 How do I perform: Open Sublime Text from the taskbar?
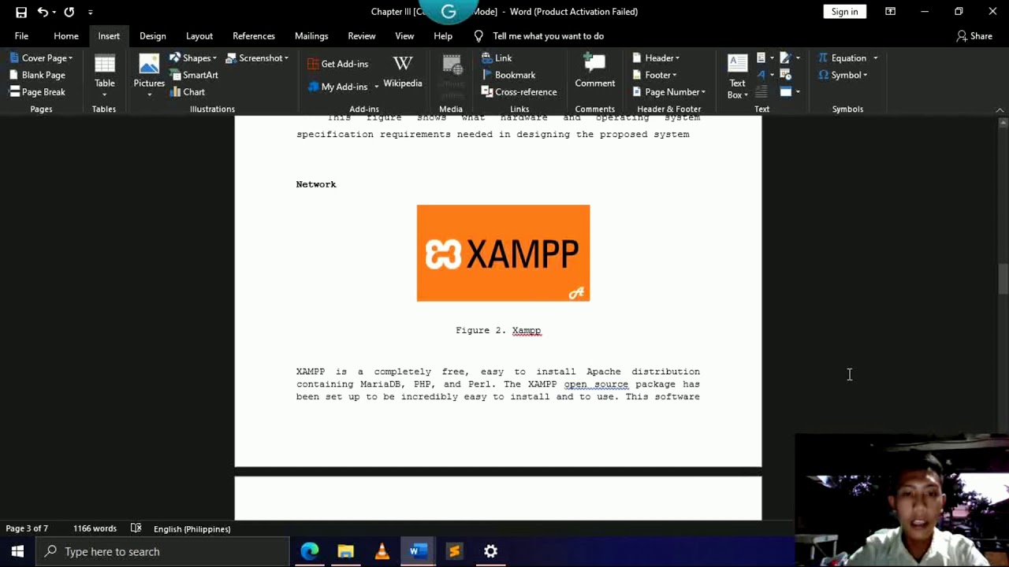(x=455, y=552)
